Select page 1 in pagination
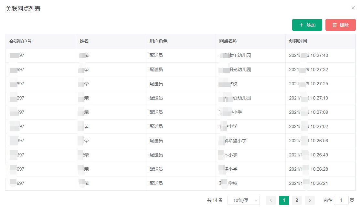 284,200
